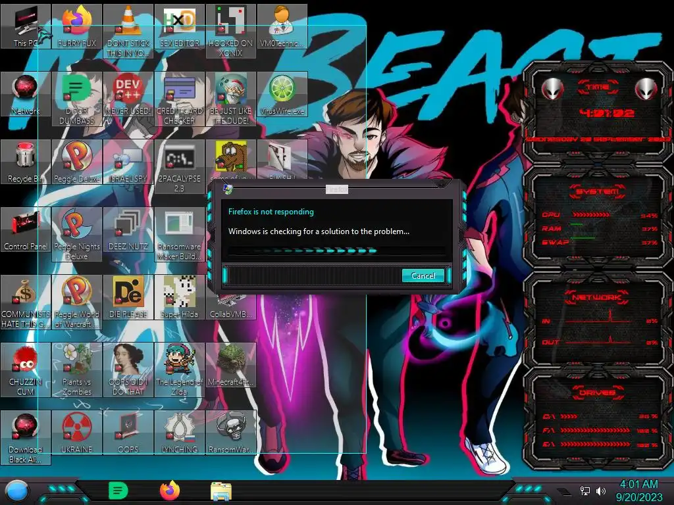Open 2PACALYPSE 2.3 console shortcut
The width and height of the screenshot is (674, 505).
(x=179, y=166)
